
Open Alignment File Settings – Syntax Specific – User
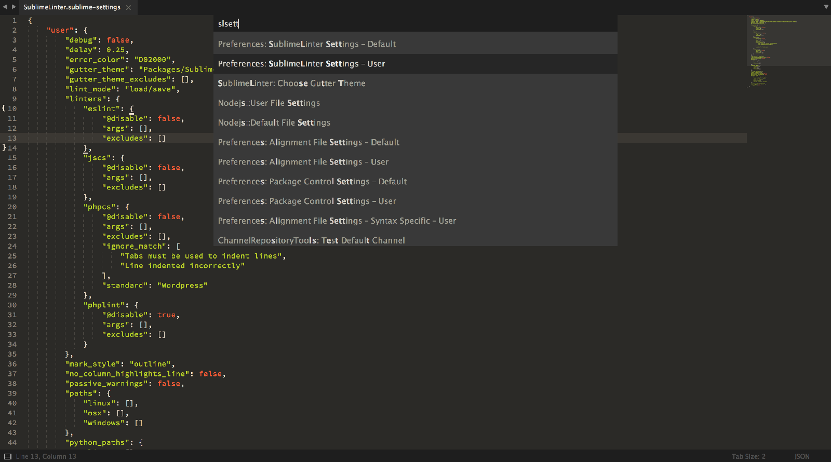415,221
